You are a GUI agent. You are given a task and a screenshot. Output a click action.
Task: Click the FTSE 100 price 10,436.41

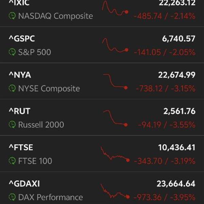[177, 147]
